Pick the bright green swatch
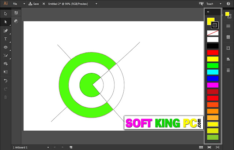The height and width of the screenshot is (150, 234). tap(213, 66)
